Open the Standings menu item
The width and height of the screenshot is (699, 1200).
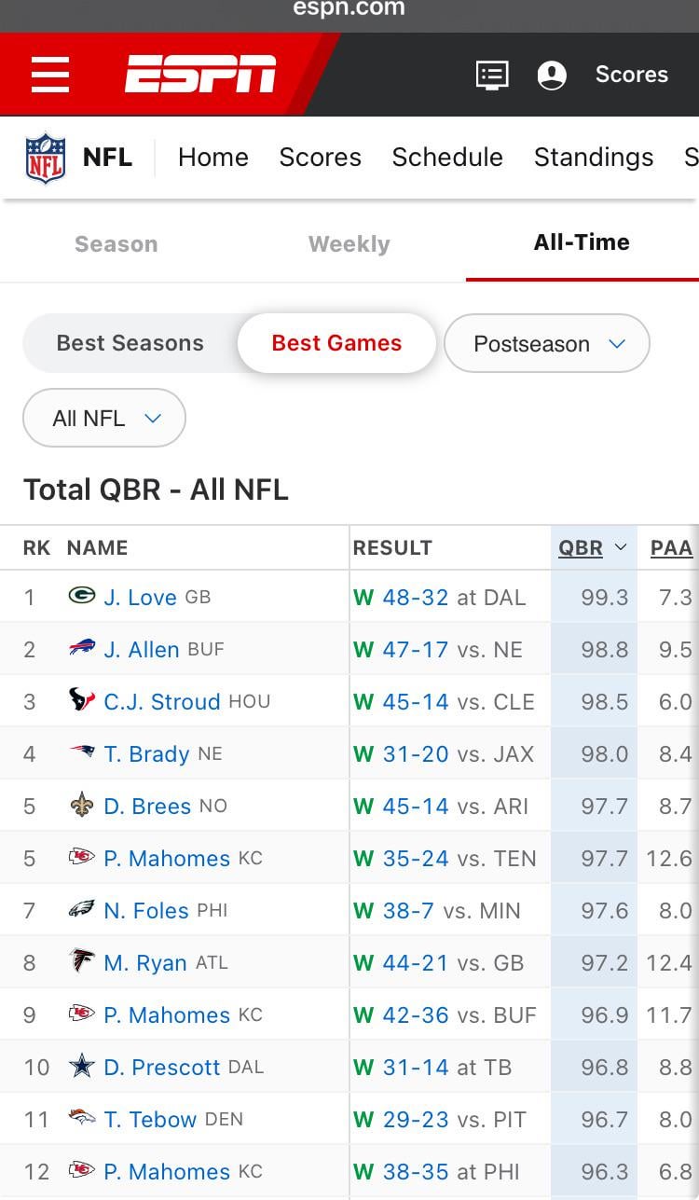pyautogui.click(x=594, y=158)
